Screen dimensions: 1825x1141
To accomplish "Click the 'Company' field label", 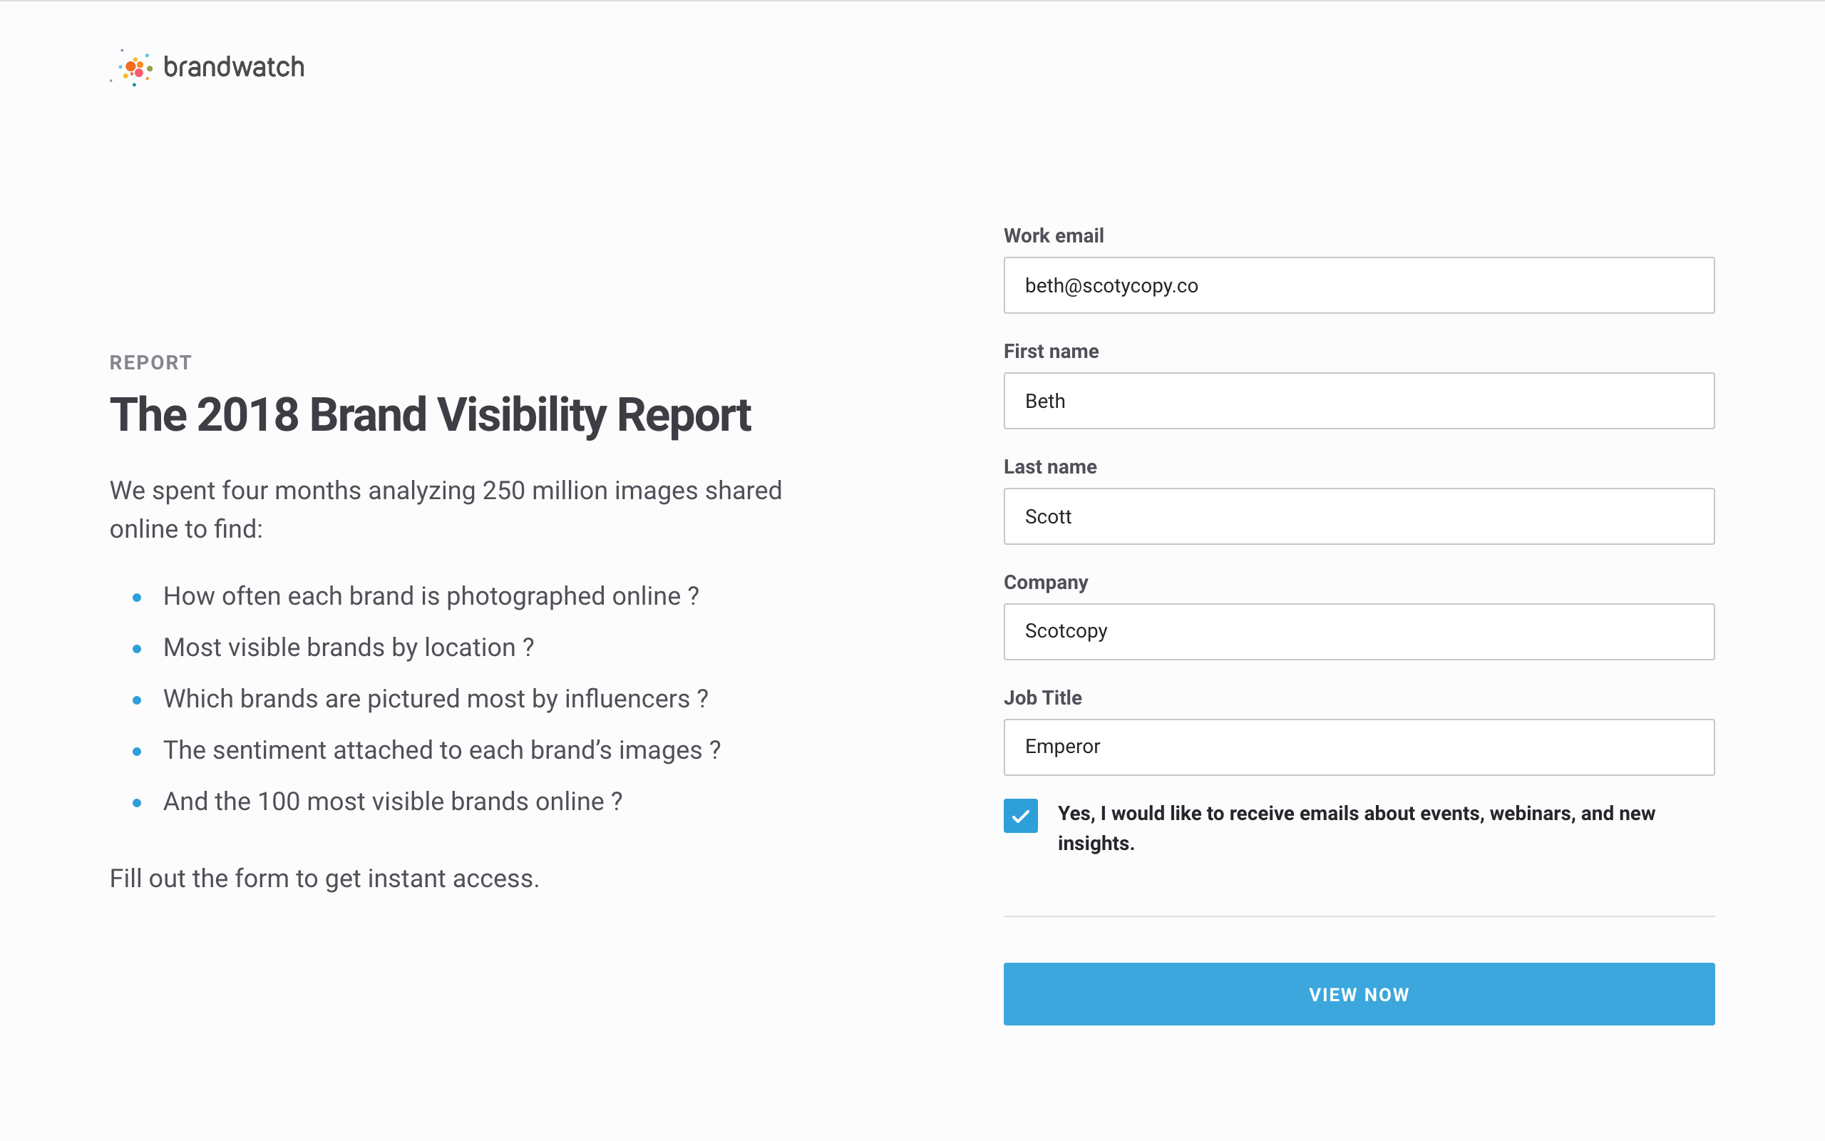I will point(1045,583).
